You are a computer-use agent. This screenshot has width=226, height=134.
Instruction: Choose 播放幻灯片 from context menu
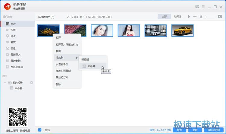coord(67,77)
